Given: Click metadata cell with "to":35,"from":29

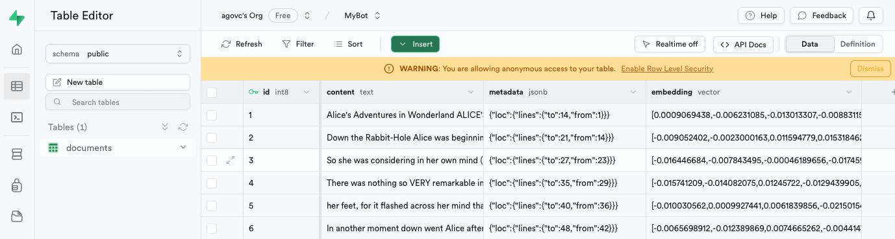Looking at the screenshot, I should (x=564, y=183).
